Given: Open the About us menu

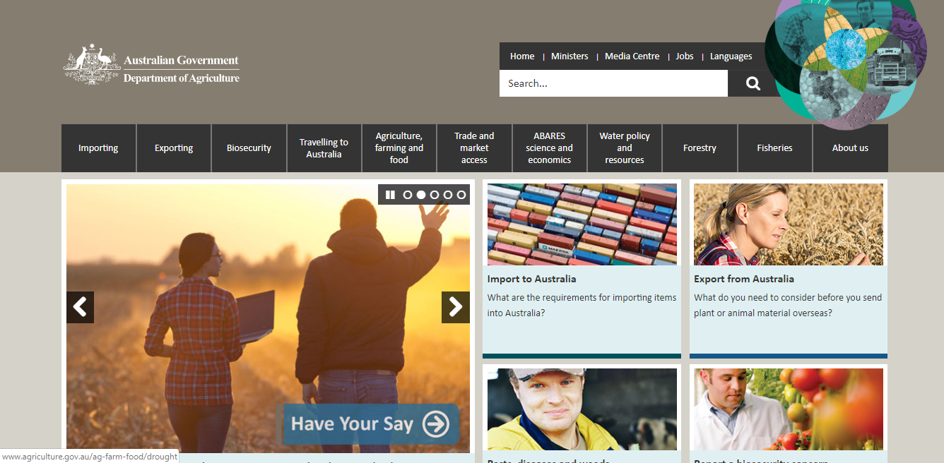Looking at the screenshot, I should tap(850, 148).
